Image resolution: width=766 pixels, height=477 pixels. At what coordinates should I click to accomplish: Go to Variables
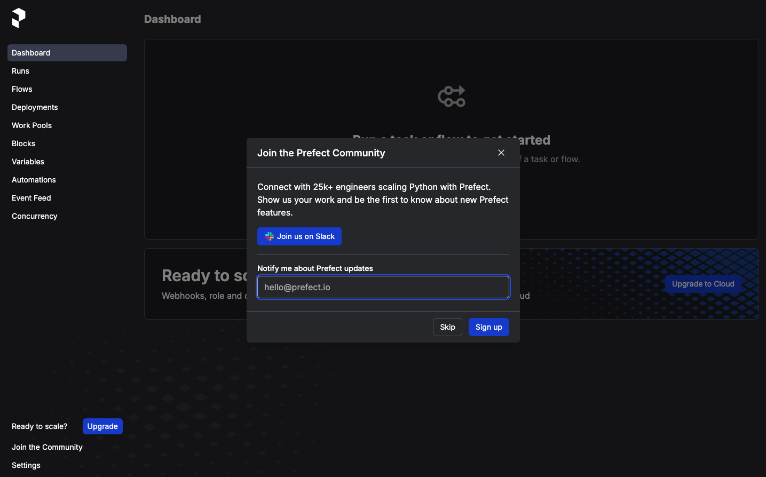click(x=28, y=162)
